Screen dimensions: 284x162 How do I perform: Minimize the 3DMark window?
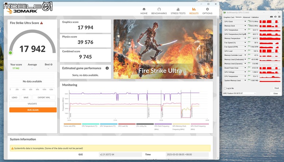coord(202,4)
